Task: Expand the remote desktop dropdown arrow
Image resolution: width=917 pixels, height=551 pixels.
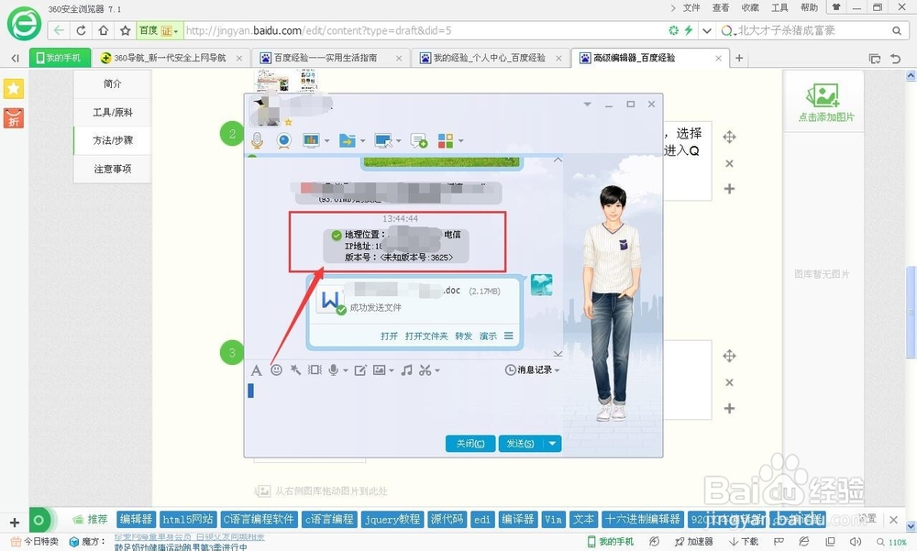Action: [x=399, y=141]
